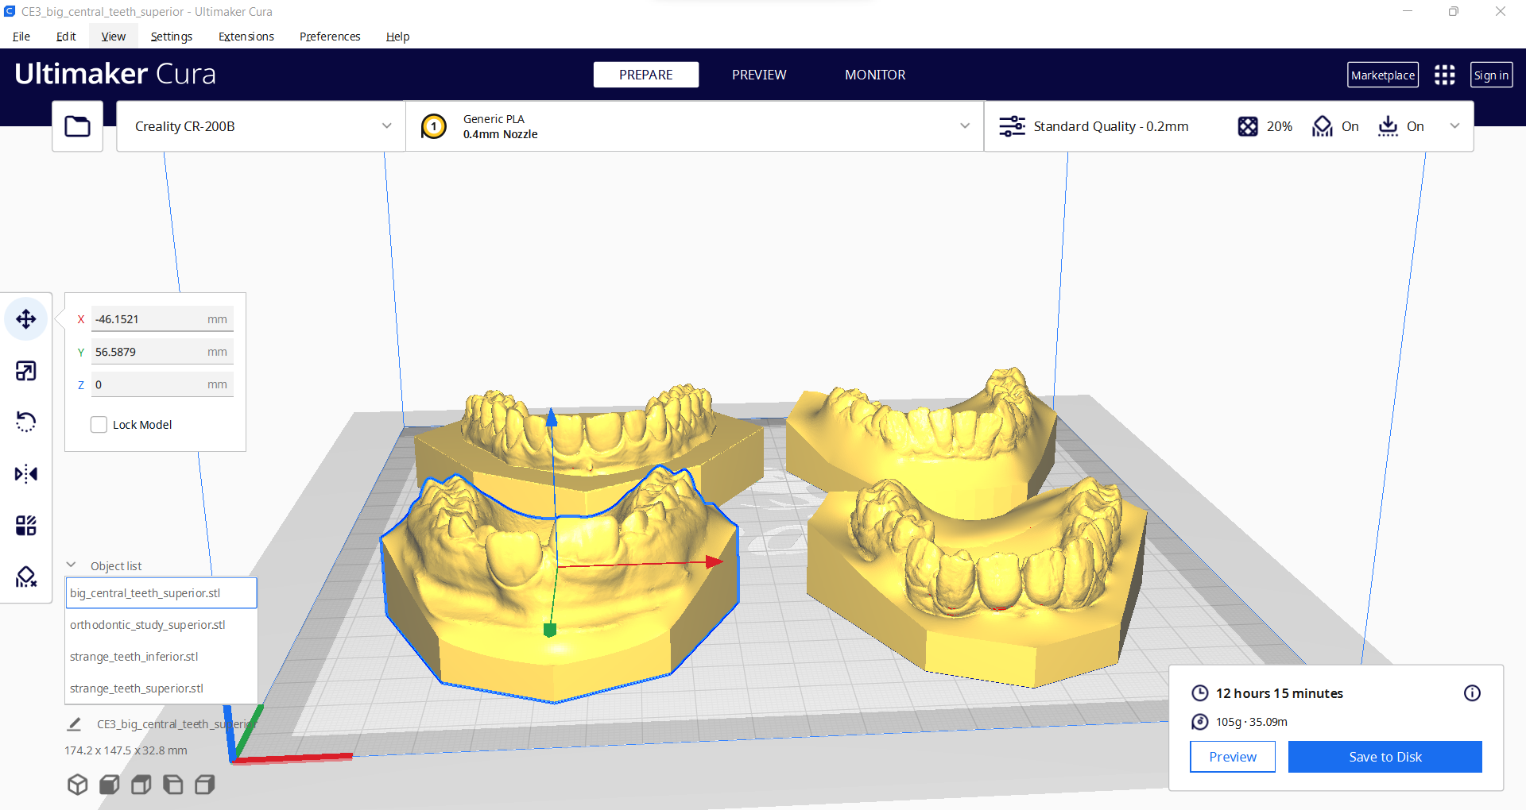
Task: Open the application switcher grid icon
Action: coord(1444,75)
